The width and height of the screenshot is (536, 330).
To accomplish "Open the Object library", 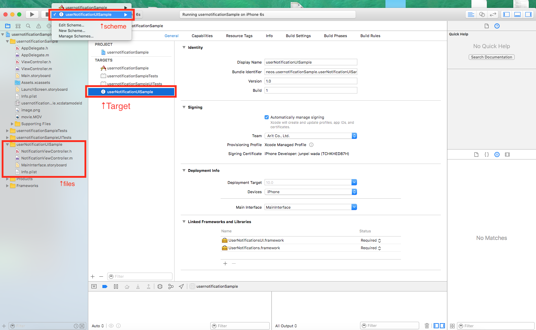I will pyautogui.click(x=497, y=154).
